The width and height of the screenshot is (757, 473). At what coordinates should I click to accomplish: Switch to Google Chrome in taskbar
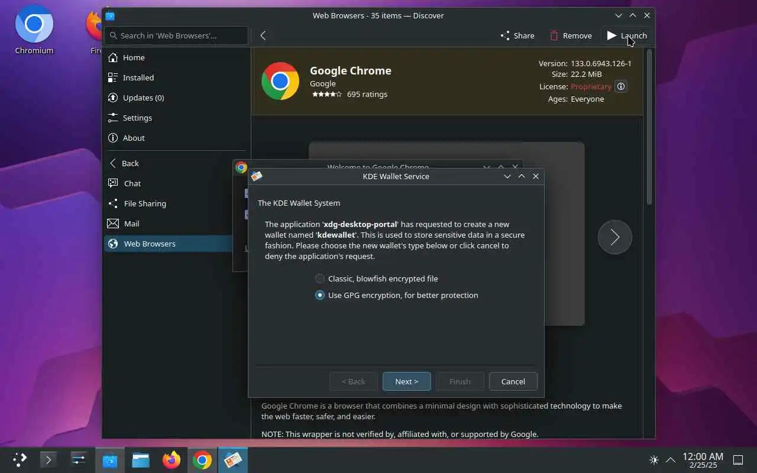[x=202, y=459]
